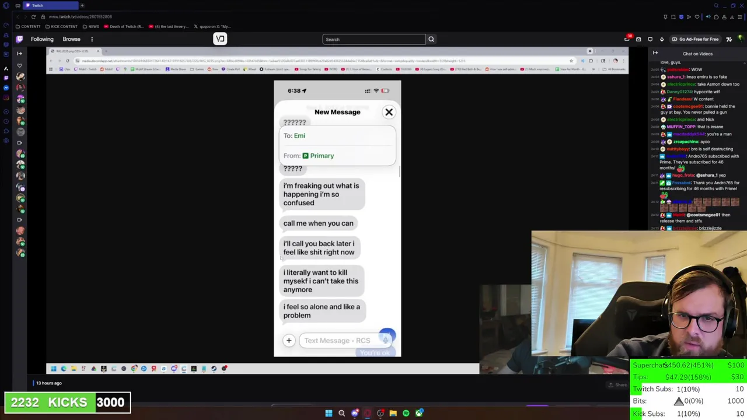
Task: Collapse the Chat on Videos panel
Action: pyautogui.click(x=655, y=53)
